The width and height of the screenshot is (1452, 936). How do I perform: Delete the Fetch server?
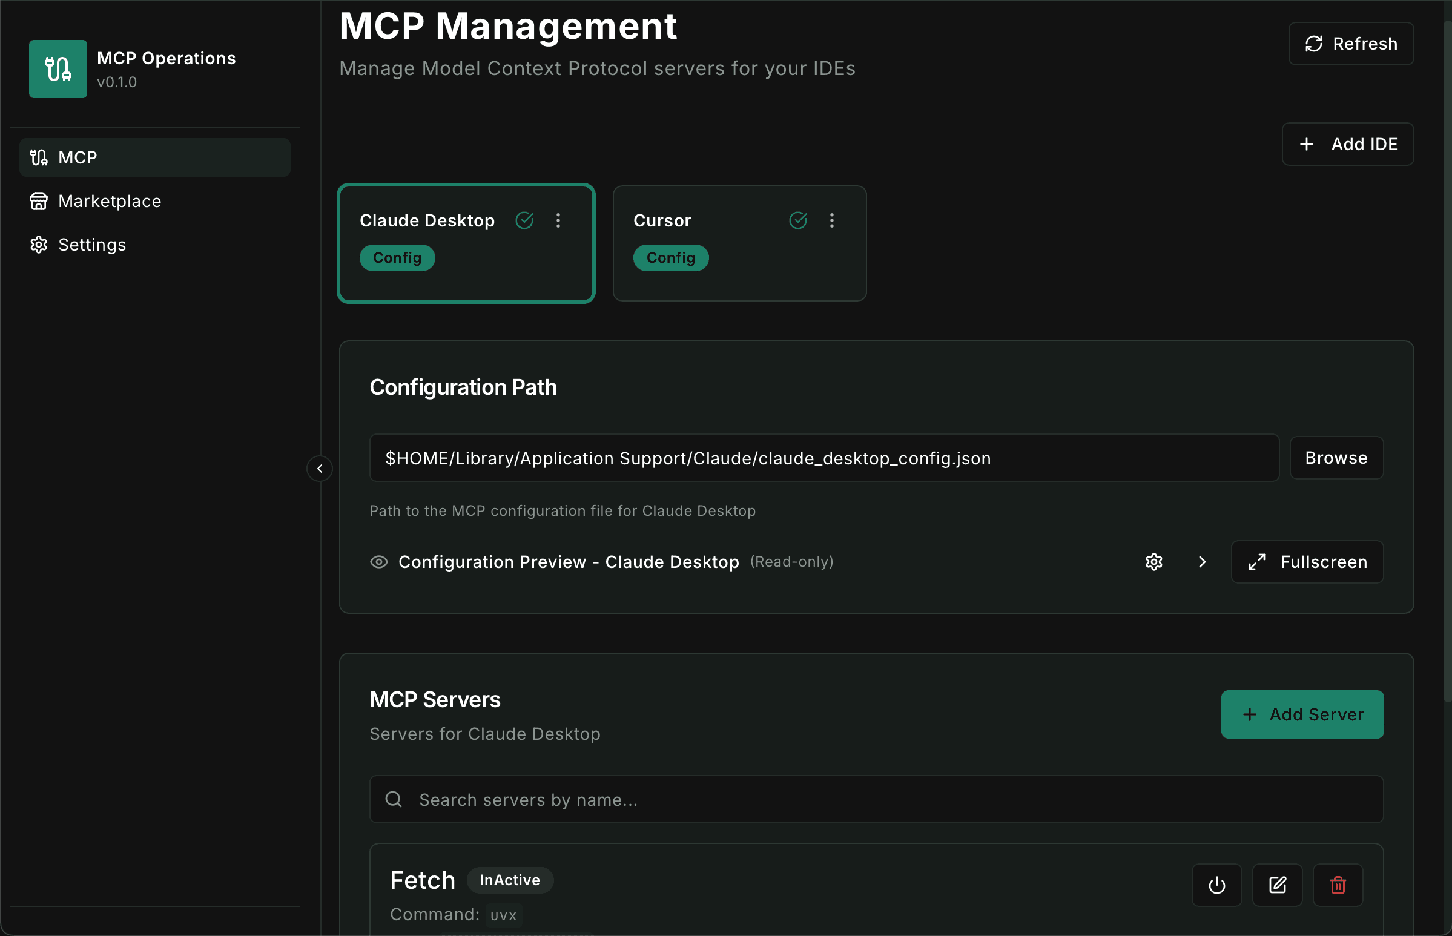coord(1338,885)
